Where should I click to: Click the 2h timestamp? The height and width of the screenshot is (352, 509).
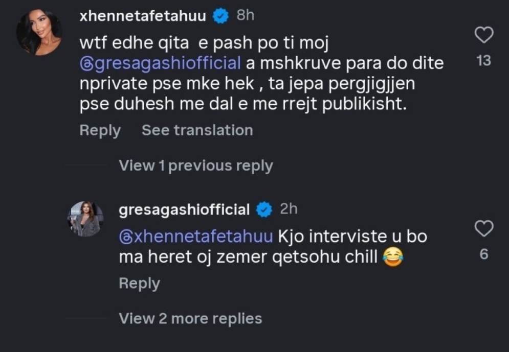[289, 209]
